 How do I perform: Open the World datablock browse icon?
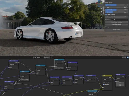coord(34,57)
